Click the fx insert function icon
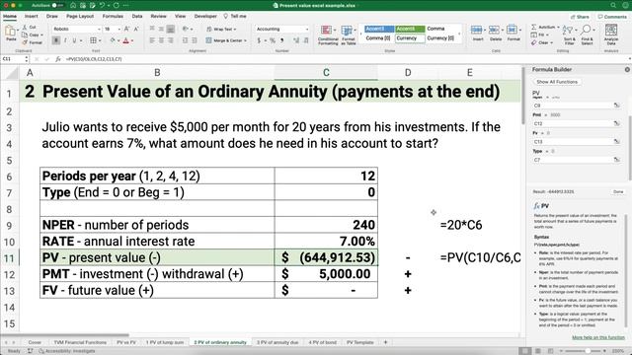Screen dimensions: 632x355 (x=57, y=59)
